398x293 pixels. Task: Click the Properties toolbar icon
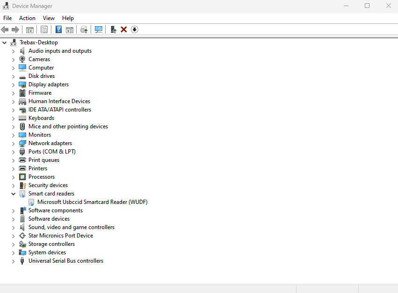44,29
